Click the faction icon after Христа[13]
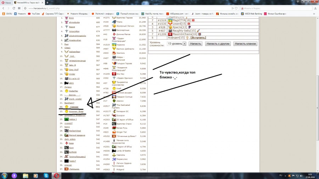The height and width of the screenshot is (179, 319). pyautogui.click(x=189, y=27)
